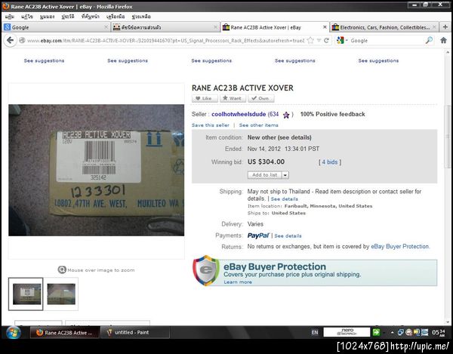Open the last Thai menu (Help) in menu bar
Viewport: 453px width, 354px height.
(x=141, y=17)
